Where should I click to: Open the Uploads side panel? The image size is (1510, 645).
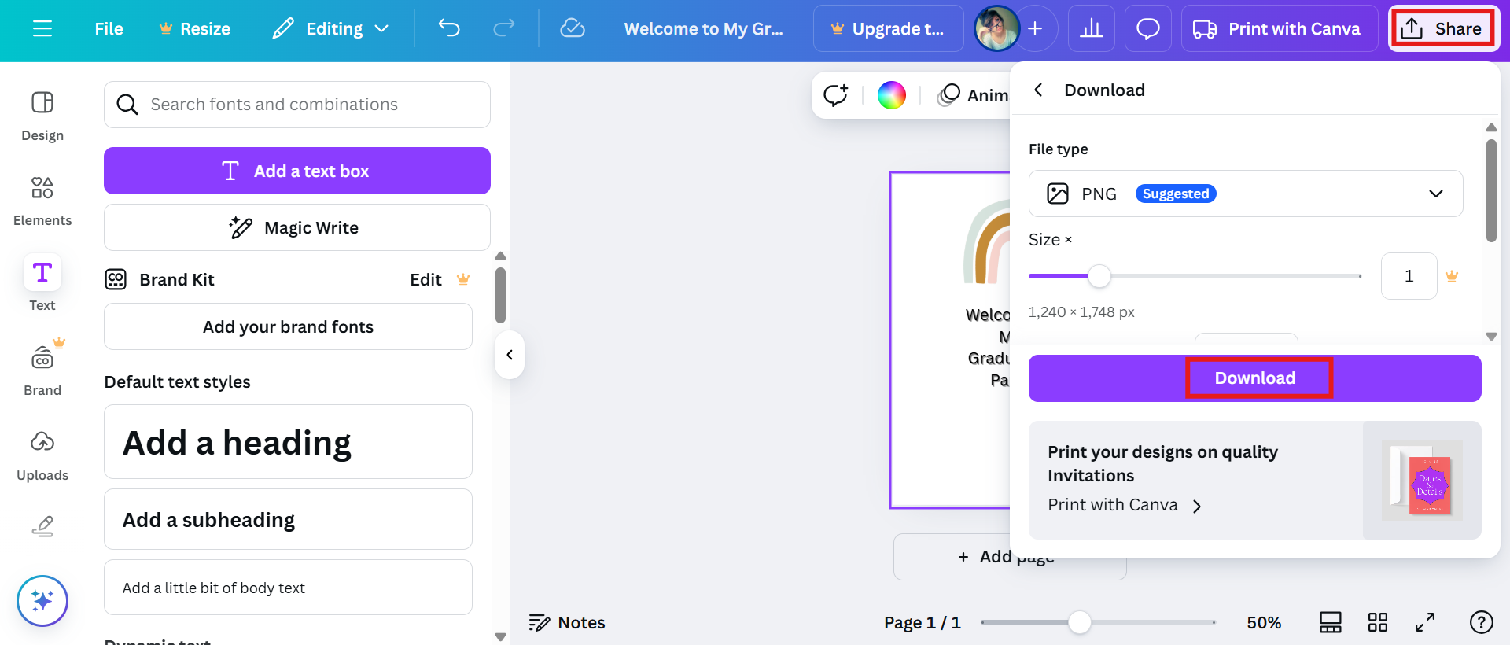pyautogui.click(x=42, y=455)
